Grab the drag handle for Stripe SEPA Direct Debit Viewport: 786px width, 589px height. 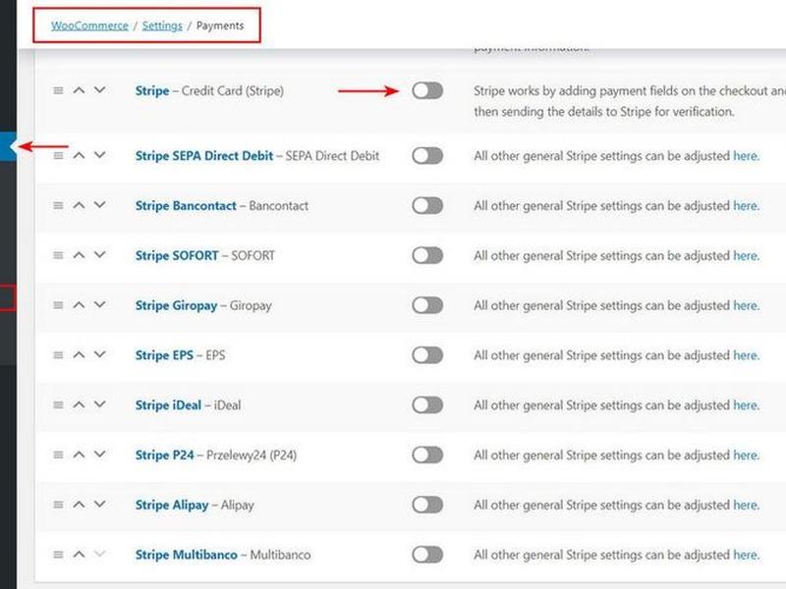[58, 155]
